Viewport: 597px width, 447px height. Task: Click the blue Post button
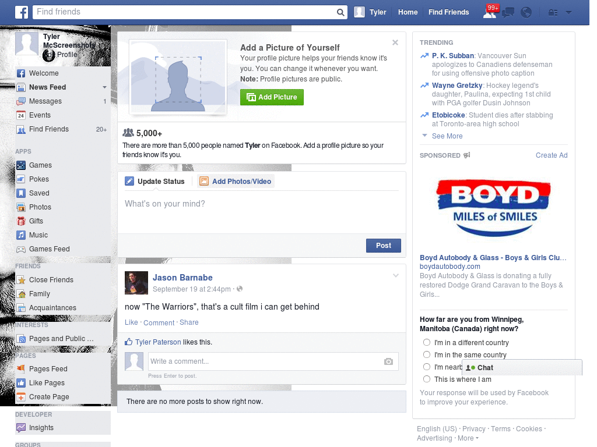384,246
